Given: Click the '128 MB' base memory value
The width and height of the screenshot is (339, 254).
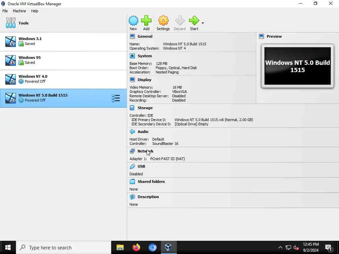Looking at the screenshot, I should [162, 63].
